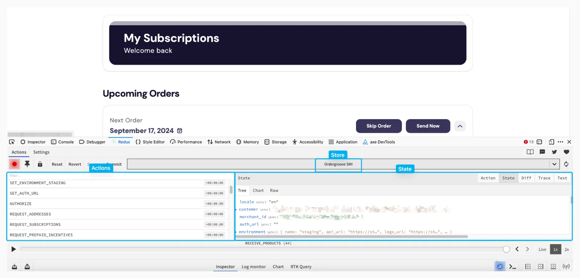The width and height of the screenshot is (580, 278).
Task: Click the feedback chat bubble icon
Action: [542, 152]
